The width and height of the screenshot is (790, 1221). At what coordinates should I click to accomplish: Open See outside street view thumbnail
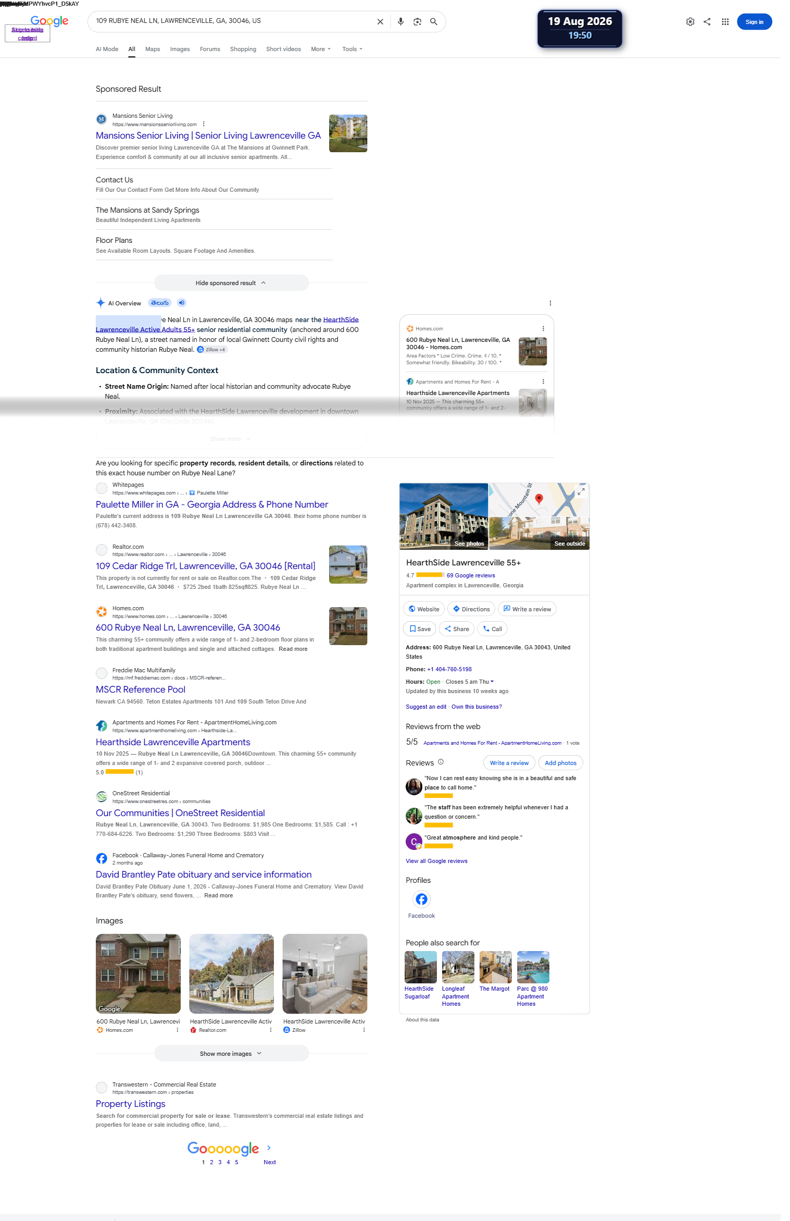point(540,534)
